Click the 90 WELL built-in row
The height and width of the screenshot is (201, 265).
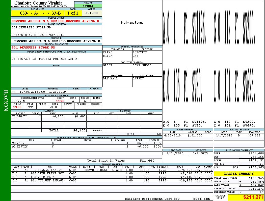click(x=87, y=143)
